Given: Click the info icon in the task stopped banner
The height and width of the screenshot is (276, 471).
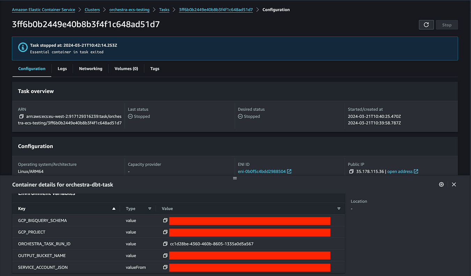Looking at the screenshot, I should tap(23, 48).
